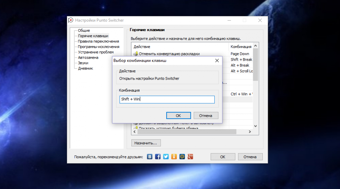This screenshot has width=340, height=189.
Task: Click the icon beside Отменить конвертацию раскладки
Action: coord(136,54)
